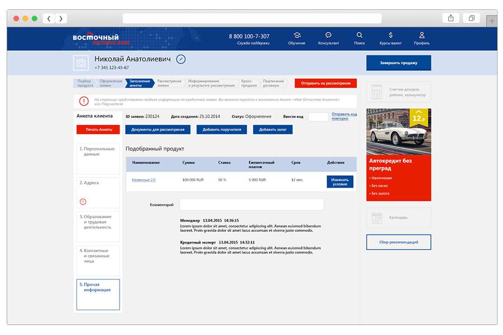This screenshot has height=335, width=503.
Task: Select the Заполнение анкеты step
Action: 139,83
